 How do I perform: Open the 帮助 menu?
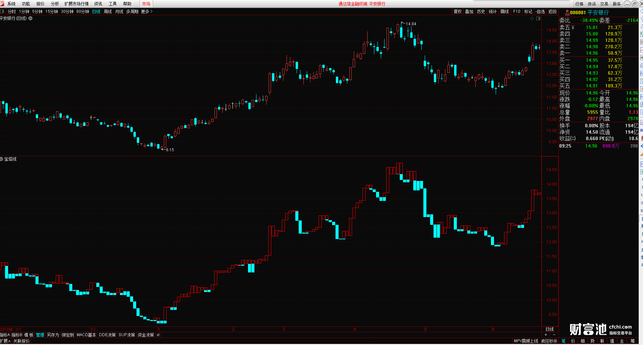click(127, 4)
